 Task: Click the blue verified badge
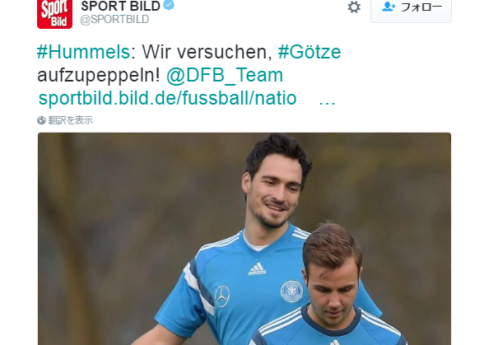click(170, 5)
